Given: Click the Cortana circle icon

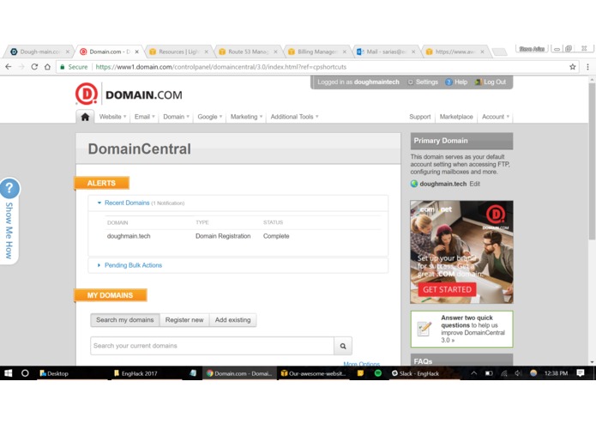Looking at the screenshot, I should tap(25, 373).
